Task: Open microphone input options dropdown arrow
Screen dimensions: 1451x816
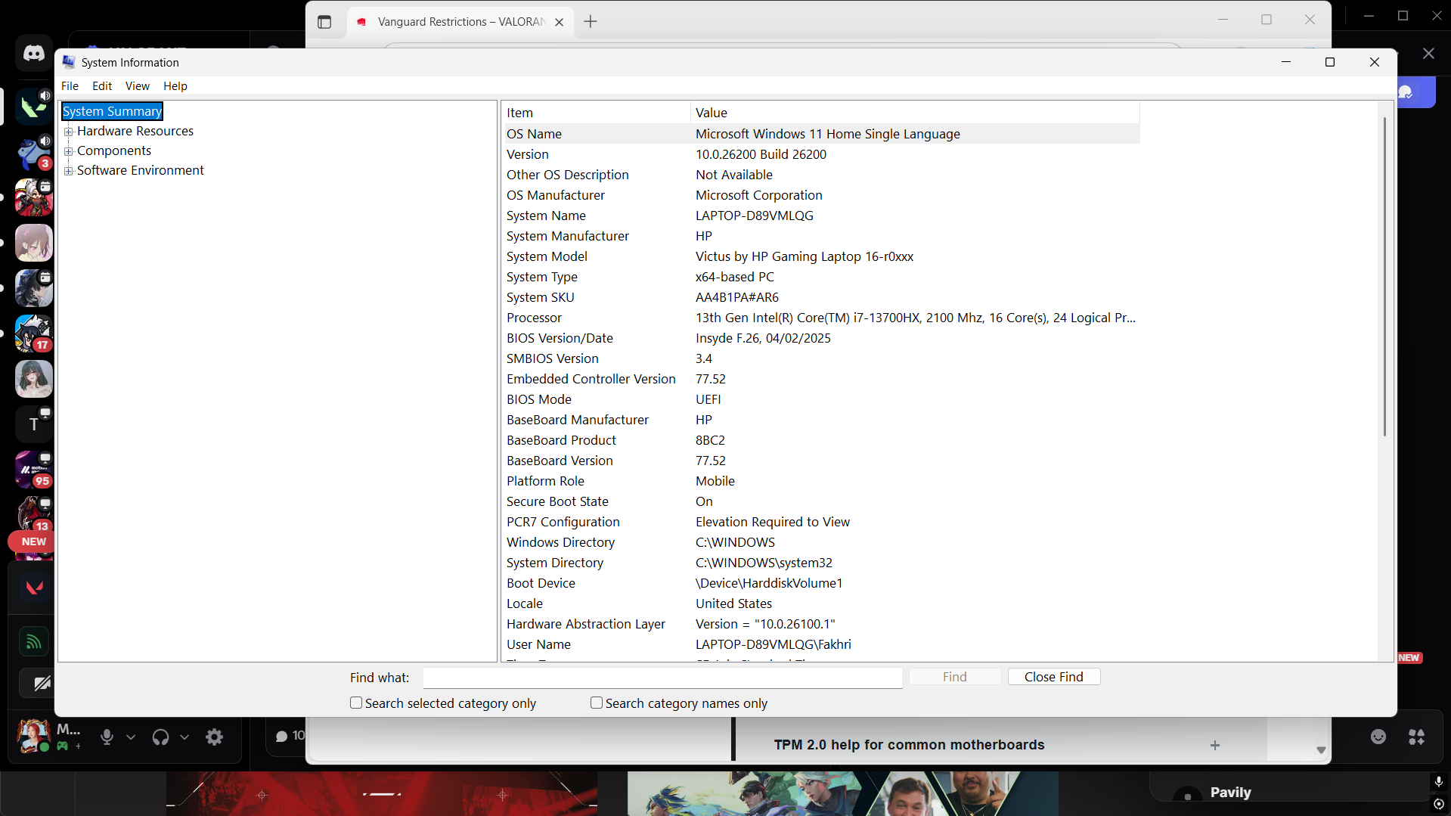Action: pyautogui.click(x=131, y=737)
